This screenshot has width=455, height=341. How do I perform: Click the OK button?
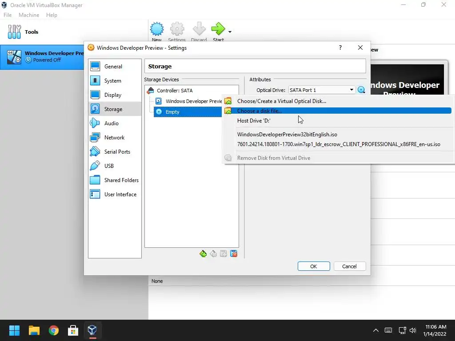(314, 266)
